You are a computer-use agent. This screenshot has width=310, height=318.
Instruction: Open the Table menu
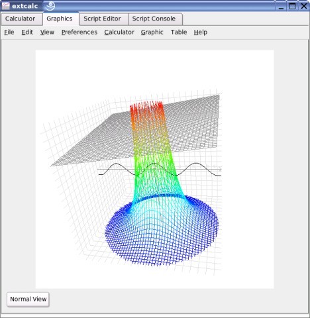(179, 32)
